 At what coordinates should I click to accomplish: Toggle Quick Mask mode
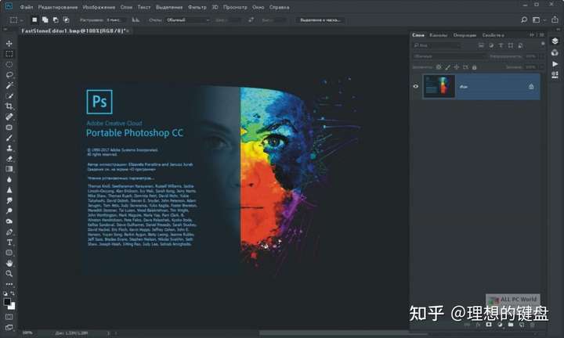pos(9,317)
